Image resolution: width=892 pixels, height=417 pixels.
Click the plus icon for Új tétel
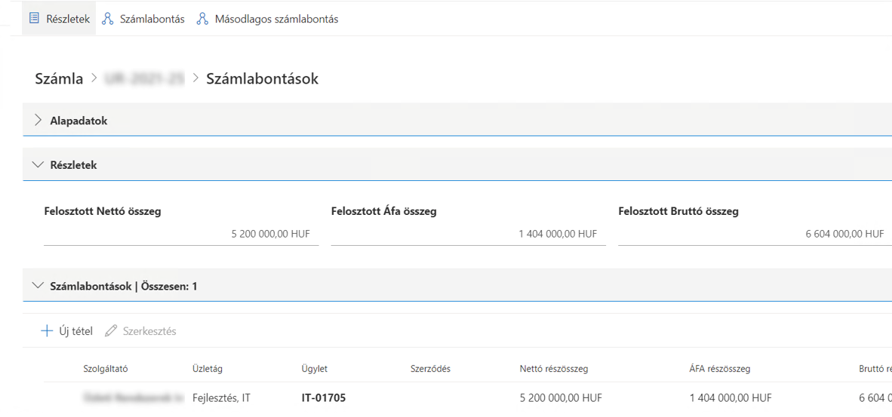coord(47,331)
